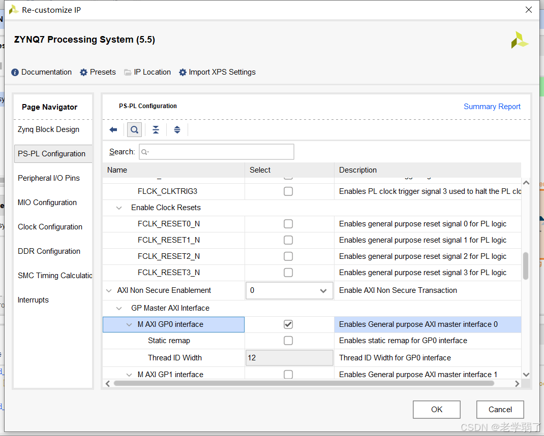Open Documentation info icon
The width and height of the screenshot is (544, 436).
point(15,73)
